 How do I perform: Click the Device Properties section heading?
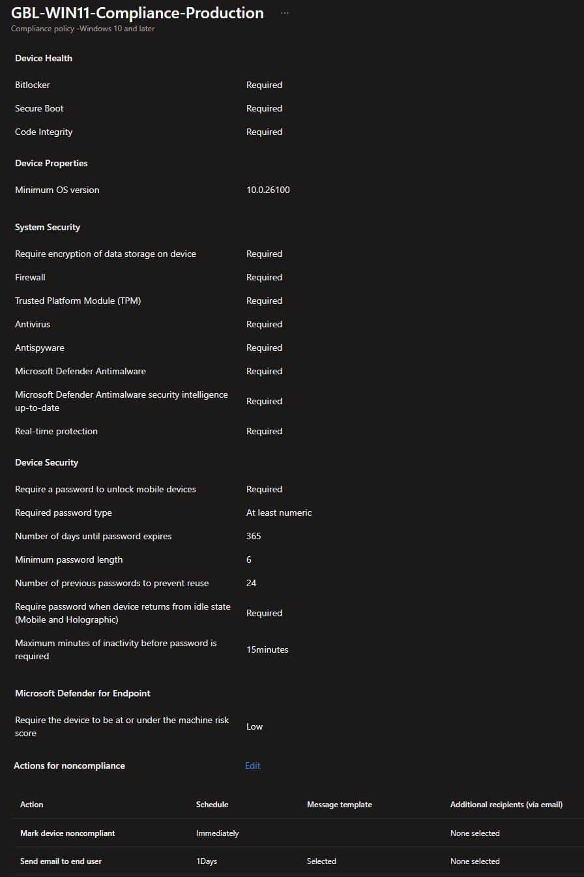click(51, 163)
